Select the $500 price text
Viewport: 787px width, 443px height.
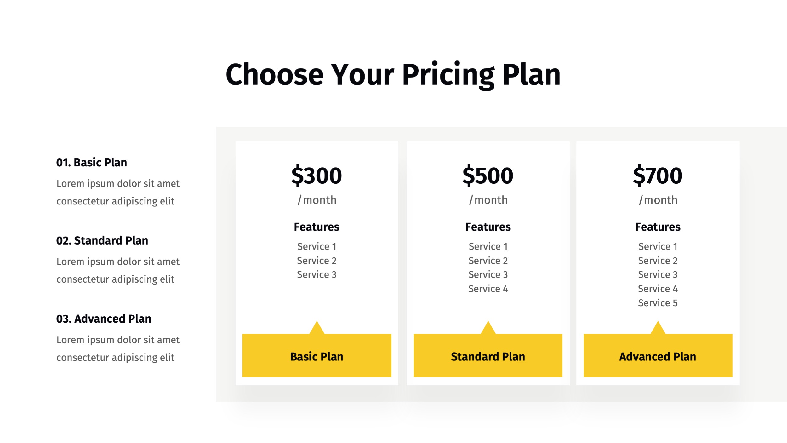pos(488,175)
